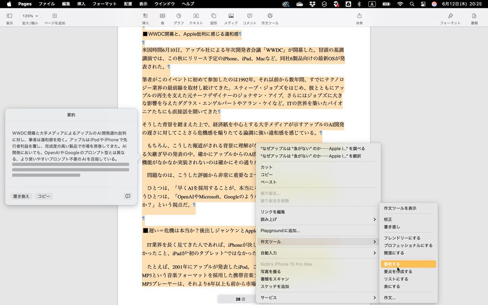Click the コメント comment toolbar icon
The height and width of the screenshot is (305, 488).
250,16
